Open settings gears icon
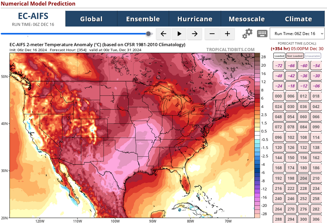Screen dimensions: 327x223 [x=247, y=34]
